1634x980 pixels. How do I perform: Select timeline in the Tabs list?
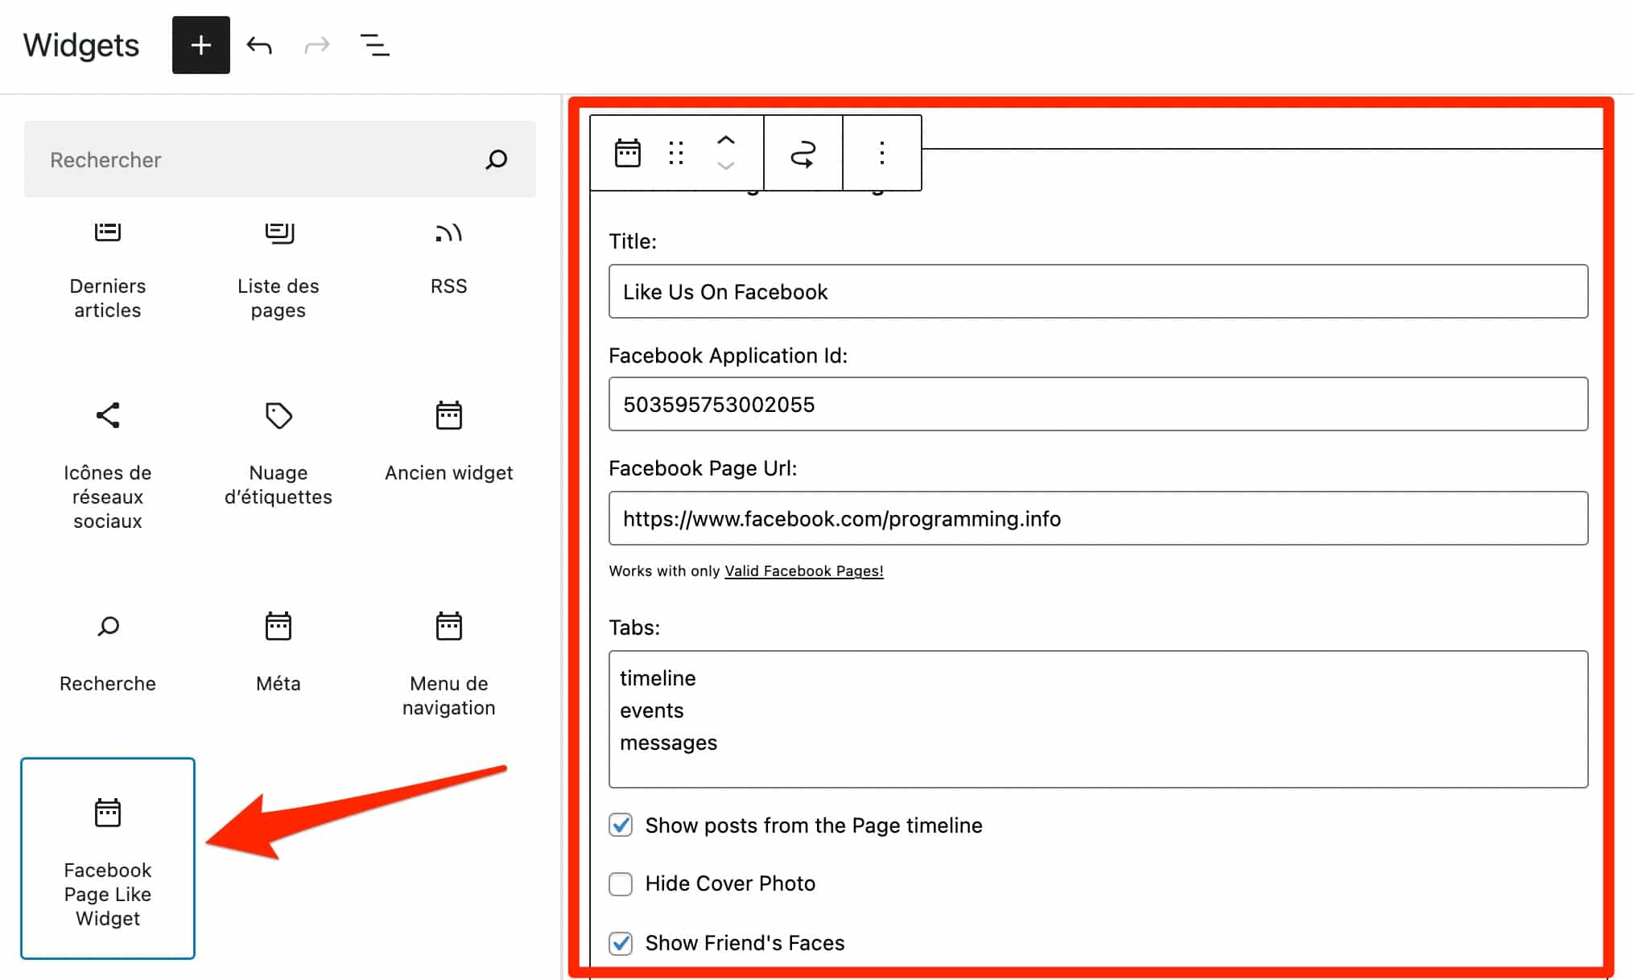(658, 678)
